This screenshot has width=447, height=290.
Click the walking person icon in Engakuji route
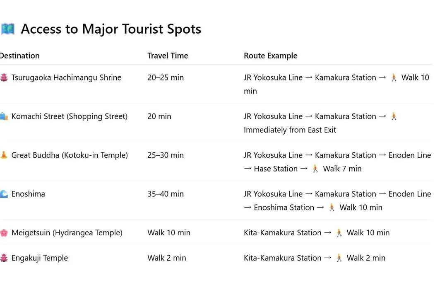[x=339, y=258]
